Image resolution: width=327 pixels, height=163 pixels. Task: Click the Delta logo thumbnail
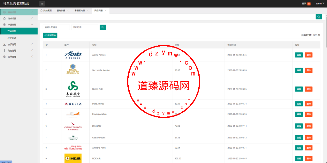coord(73,104)
